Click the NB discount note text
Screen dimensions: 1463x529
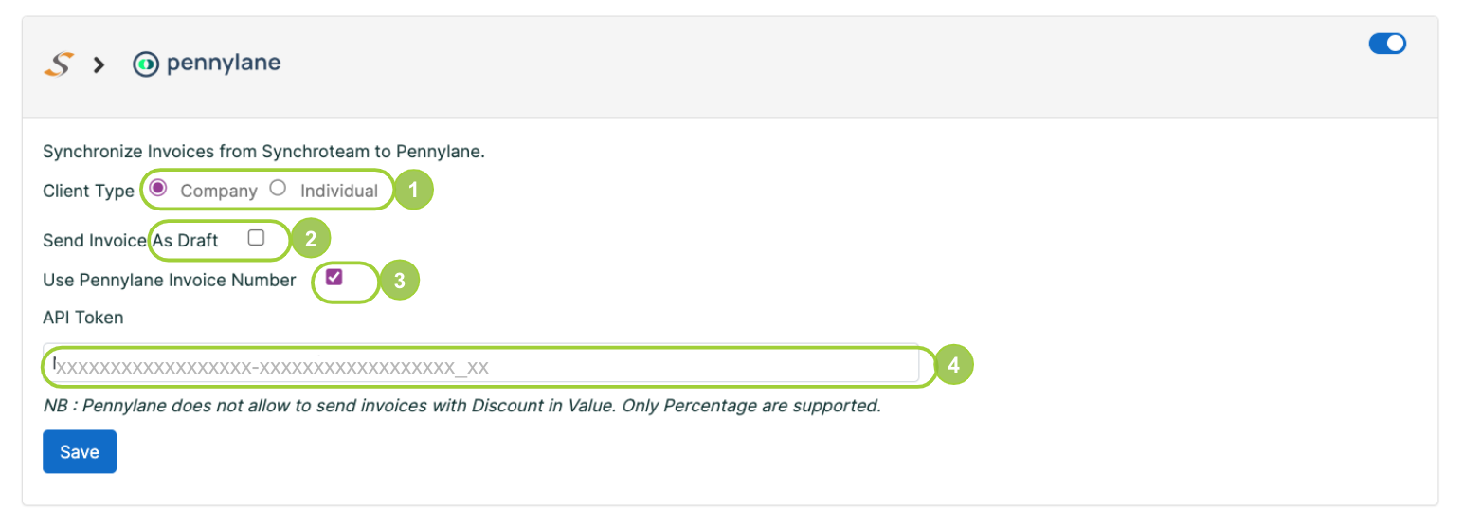[x=462, y=407]
